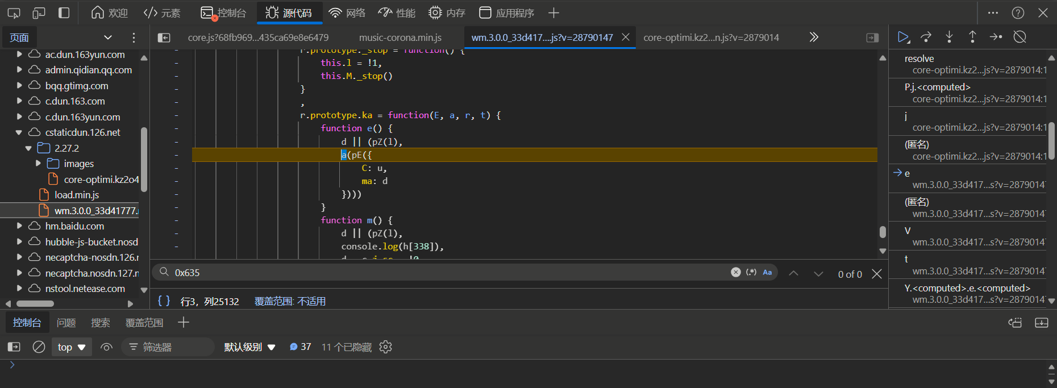Screen dimensions: 1057x388
Task: Resume script execution with the play button
Action: tap(903, 37)
